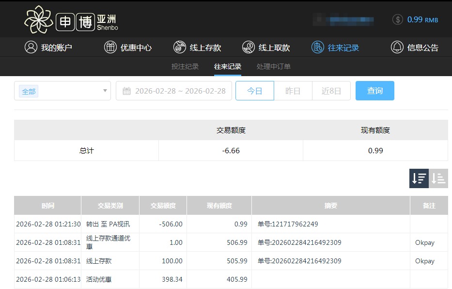
Task: Switch to the 投注纪录 tab
Action: [184, 66]
